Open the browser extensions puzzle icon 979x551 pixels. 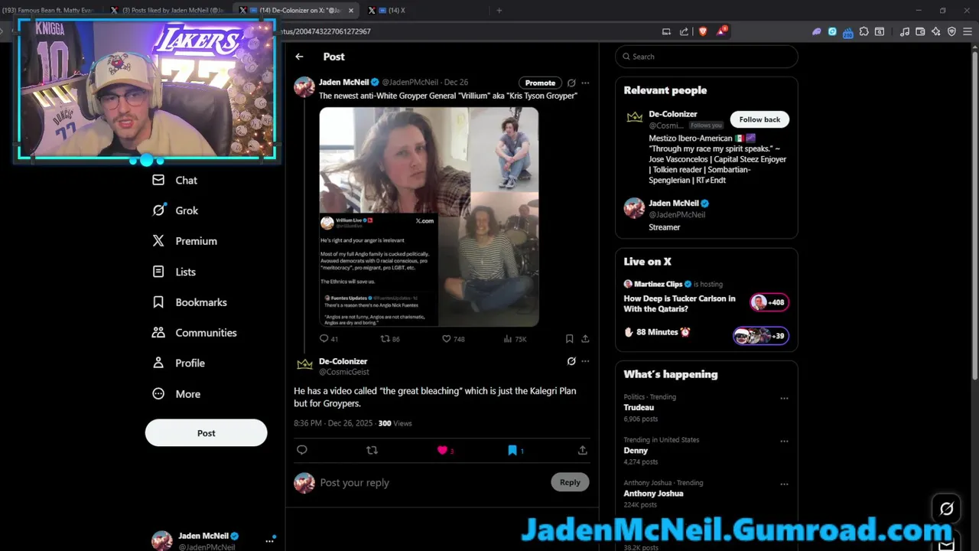coord(864,31)
